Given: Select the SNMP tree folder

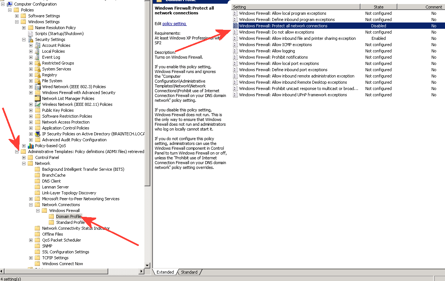Looking at the screenshot, I should point(47,246).
